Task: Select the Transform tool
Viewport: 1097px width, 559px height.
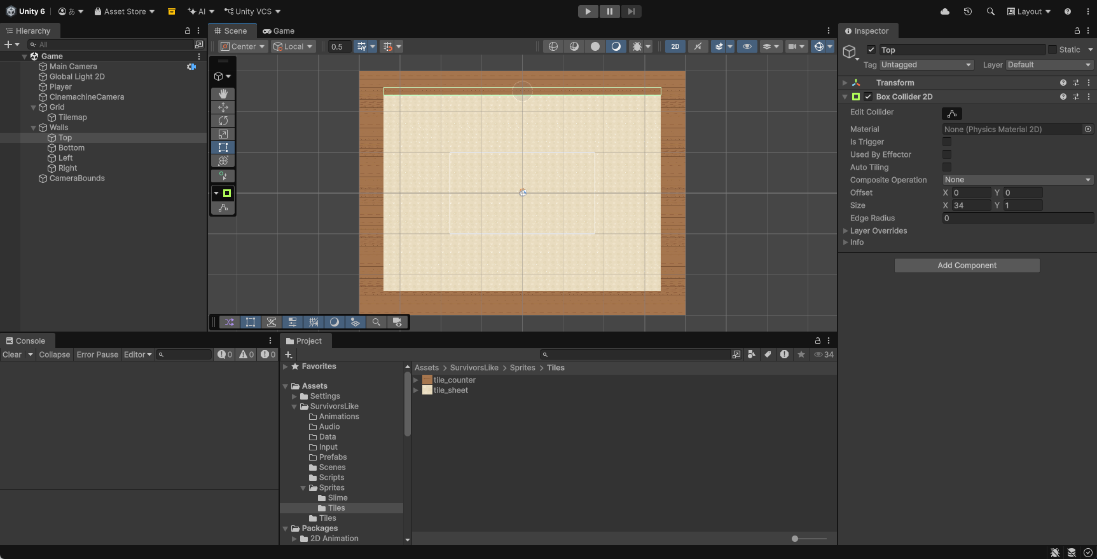Action: [223, 161]
